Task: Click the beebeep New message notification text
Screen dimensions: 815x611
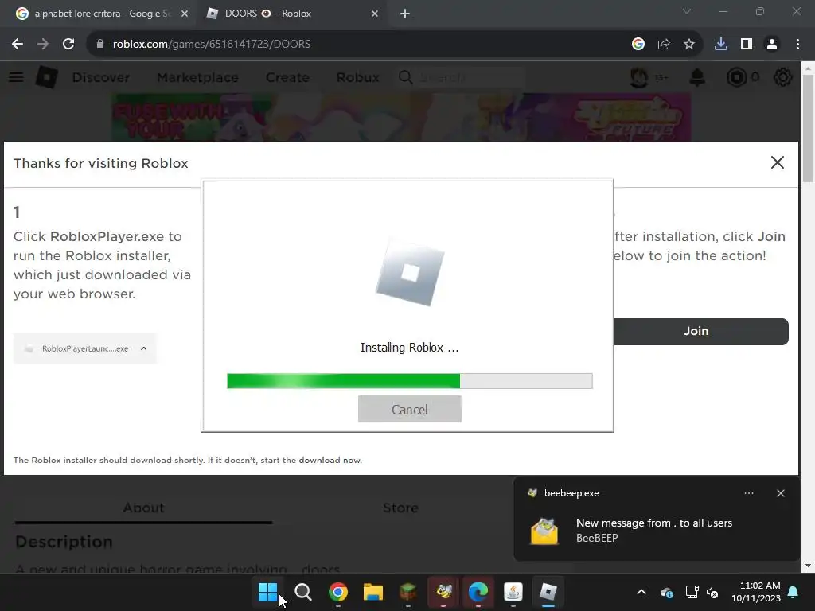Action: tap(654, 523)
